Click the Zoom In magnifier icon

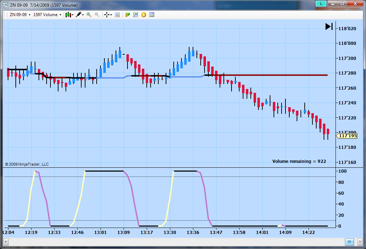click(x=89, y=15)
